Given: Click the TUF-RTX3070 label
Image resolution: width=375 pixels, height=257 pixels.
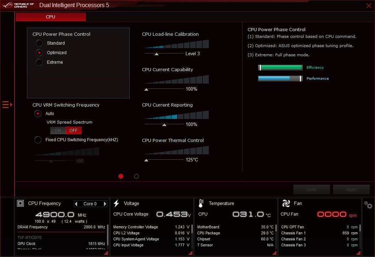Looking at the screenshot, I should tap(29, 238).
